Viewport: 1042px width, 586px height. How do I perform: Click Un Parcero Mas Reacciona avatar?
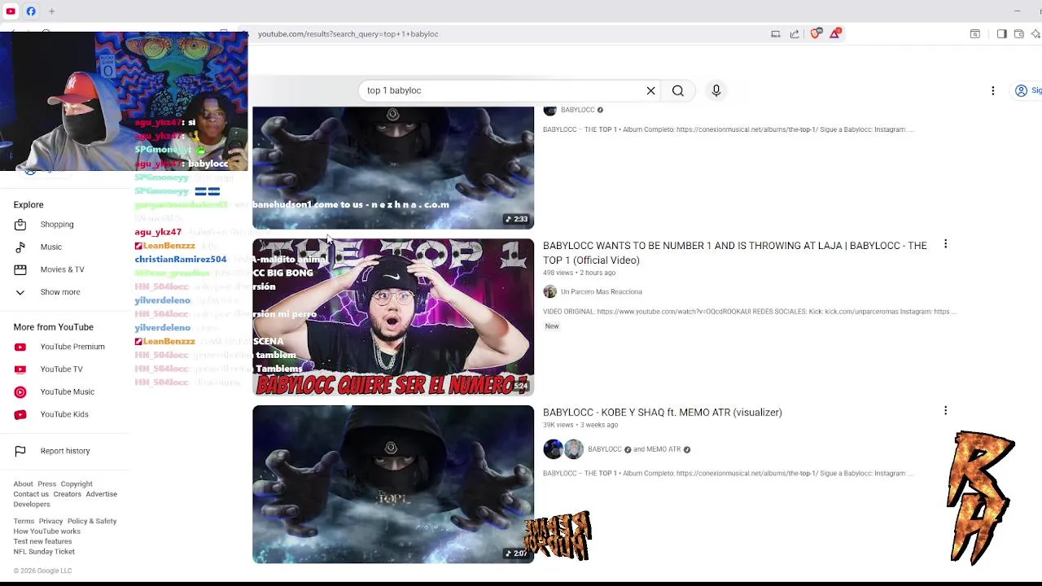point(549,292)
